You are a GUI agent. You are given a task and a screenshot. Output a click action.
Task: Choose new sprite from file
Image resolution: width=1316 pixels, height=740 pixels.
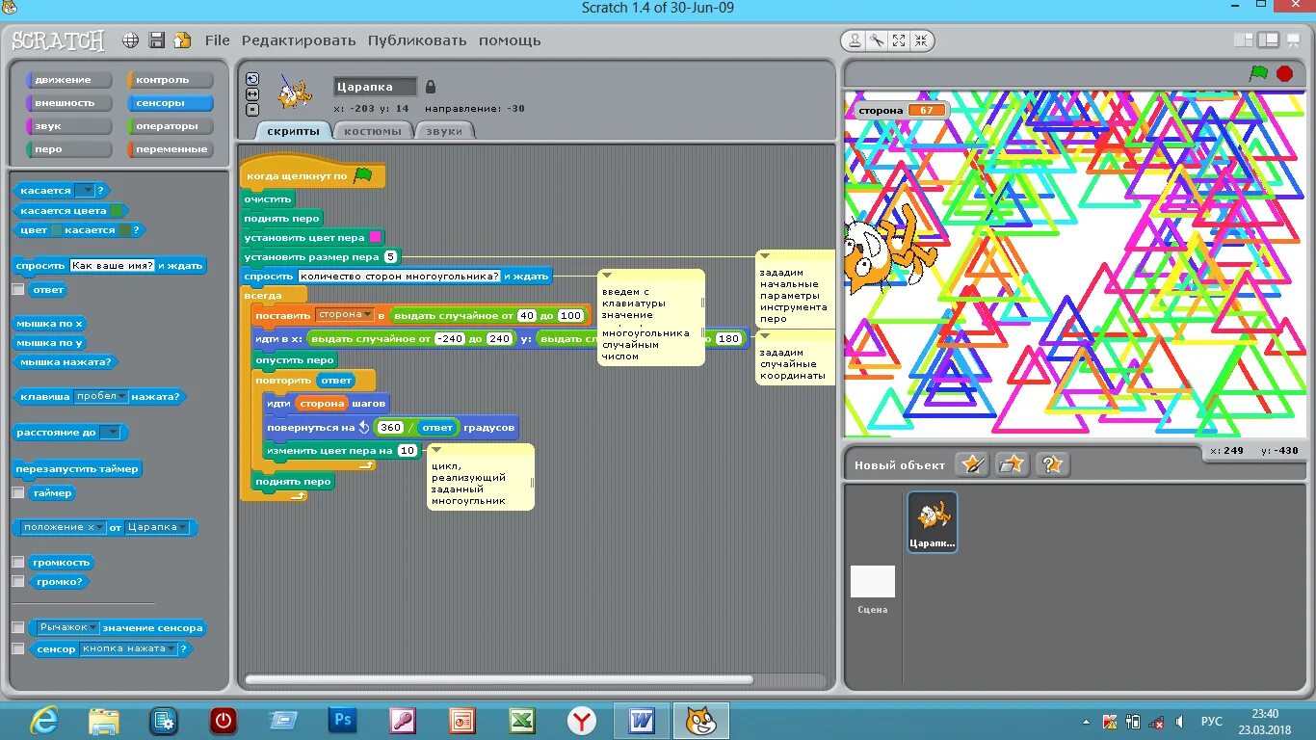point(1012,464)
